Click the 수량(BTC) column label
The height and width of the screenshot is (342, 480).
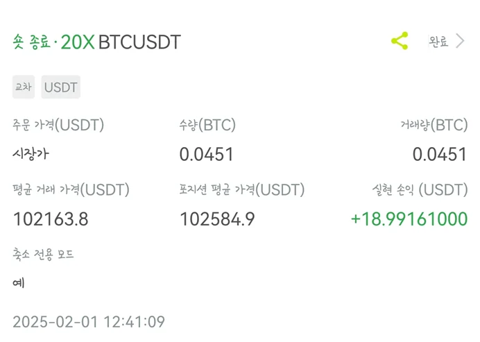[207, 126]
